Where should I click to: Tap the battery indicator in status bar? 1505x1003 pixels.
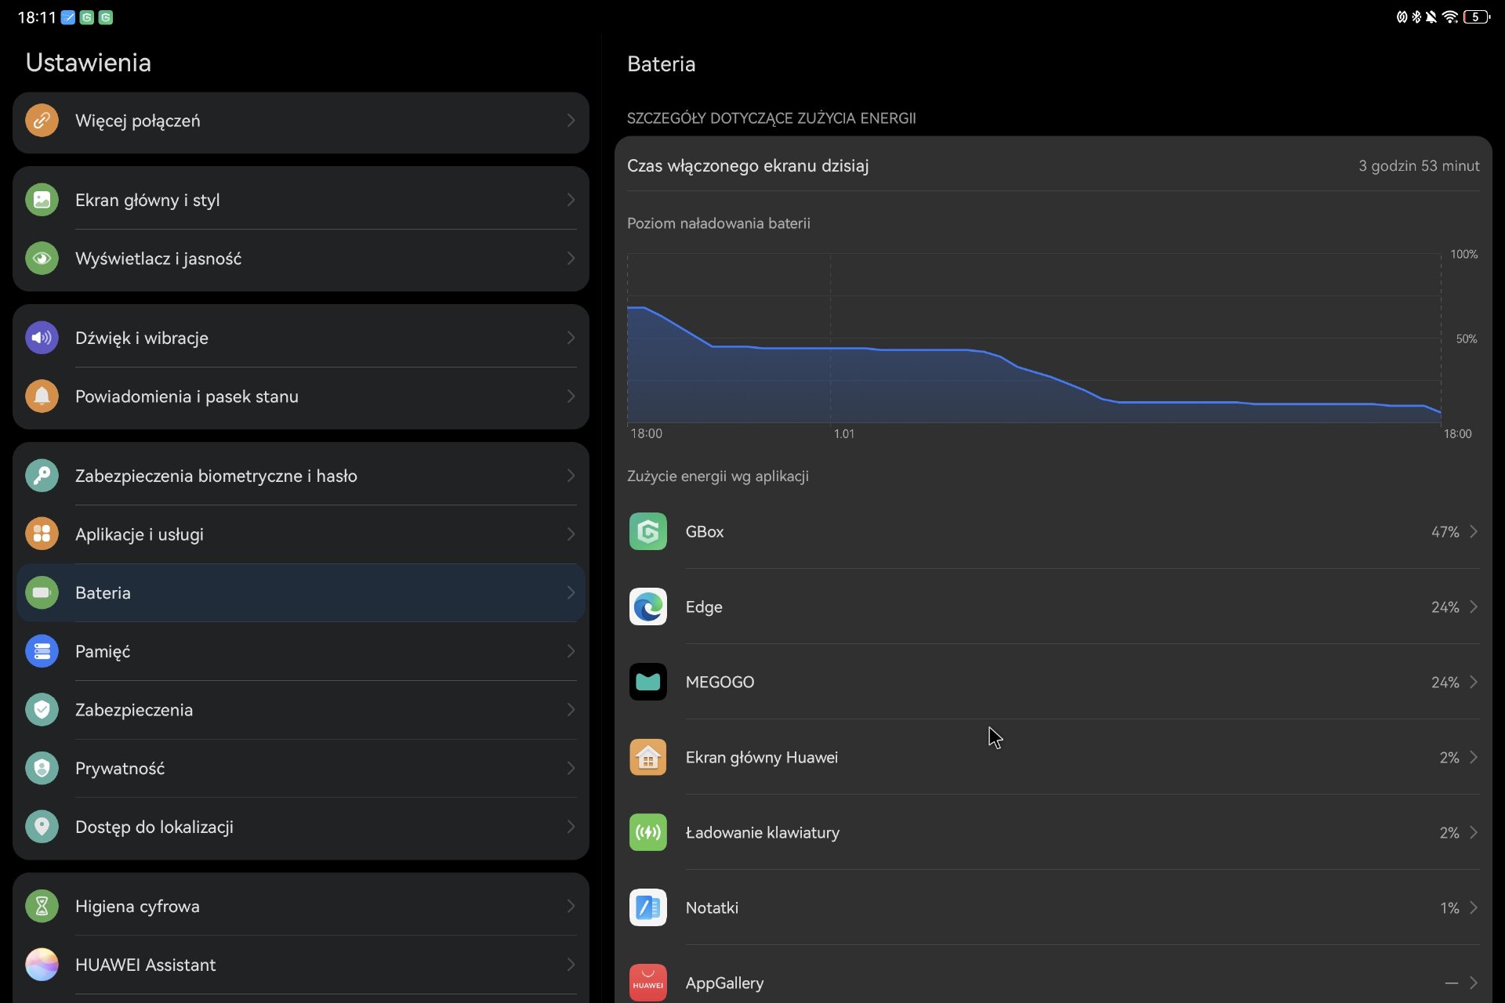tap(1477, 16)
